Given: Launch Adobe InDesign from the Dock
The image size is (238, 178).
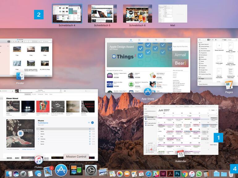Looking at the screenshot, I should [163, 174].
